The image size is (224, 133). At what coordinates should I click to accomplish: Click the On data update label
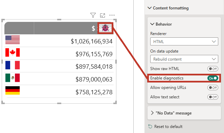coord(164,51)
